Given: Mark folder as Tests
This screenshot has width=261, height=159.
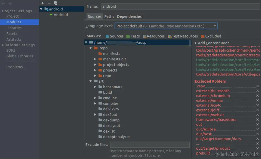Looking at the screenshot, I should coord(133,36).
